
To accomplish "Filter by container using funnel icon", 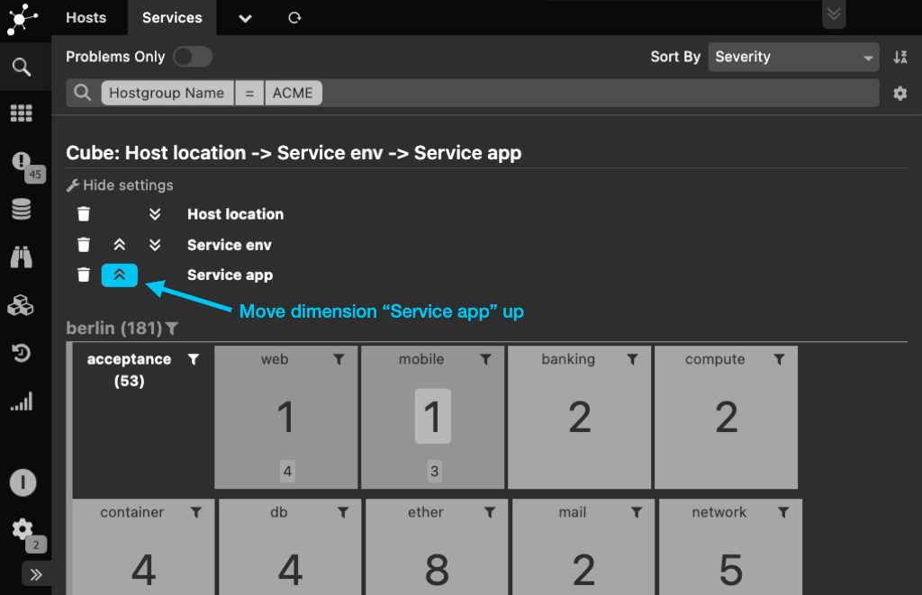I will tap(196, 513).
